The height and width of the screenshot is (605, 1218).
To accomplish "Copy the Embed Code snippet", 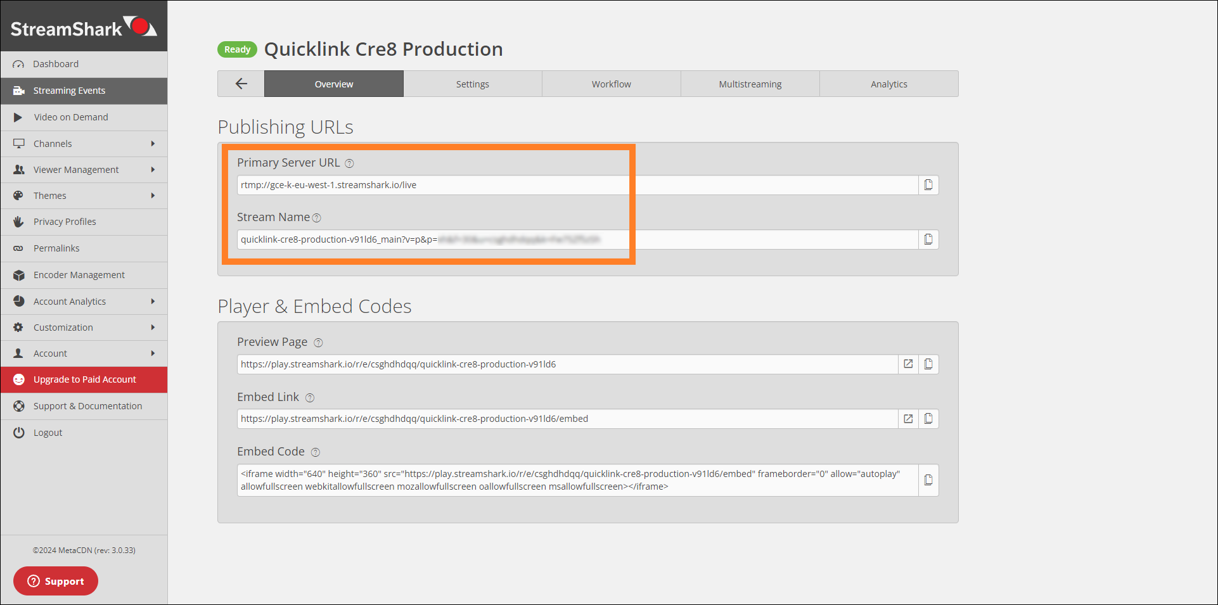I will [x=928, y=480].
